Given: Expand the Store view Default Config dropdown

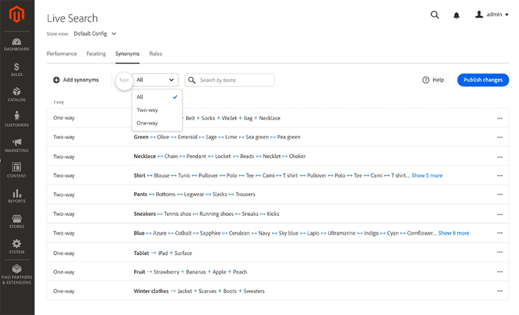Looking at the screenshot, I should tap(95, 33).
